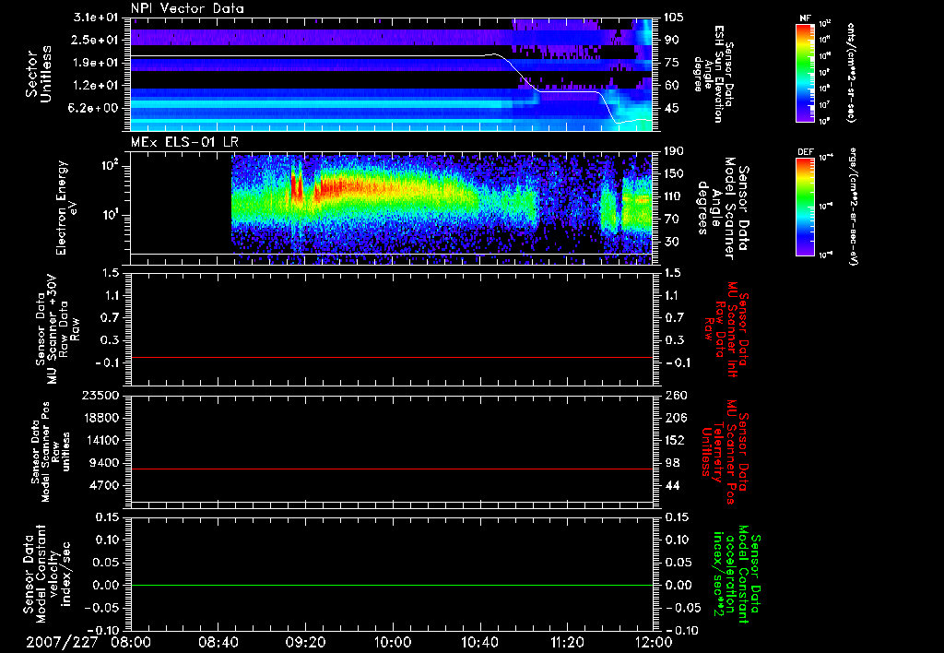Click the 08:00 time axis label
944x653 pixels.
pos(131,640)
